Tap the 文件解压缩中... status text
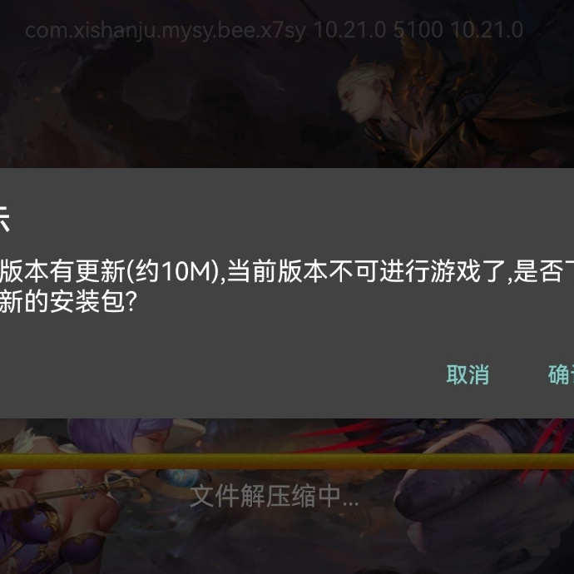Screen dimensions: 574x574 pyautogui.click(x=275, y=497)
